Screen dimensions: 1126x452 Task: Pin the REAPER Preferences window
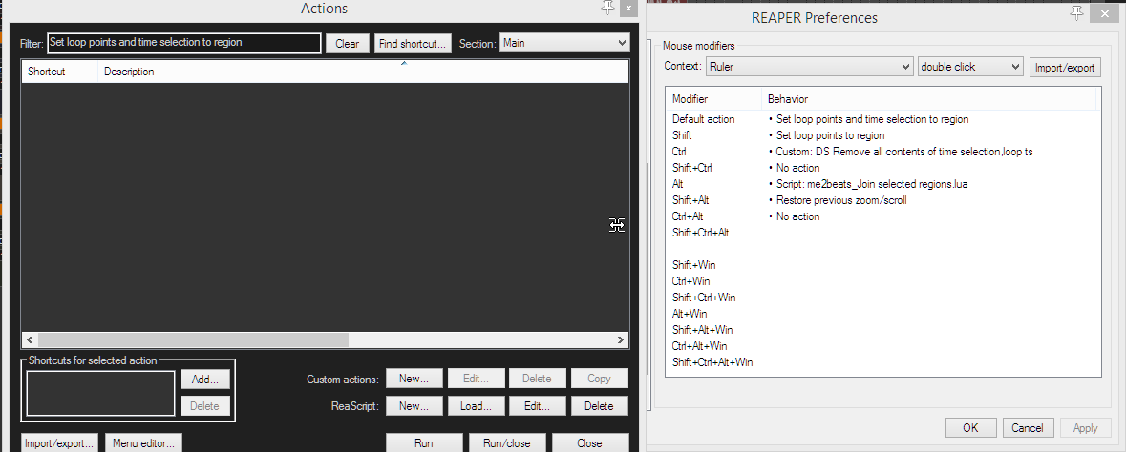1075,12
